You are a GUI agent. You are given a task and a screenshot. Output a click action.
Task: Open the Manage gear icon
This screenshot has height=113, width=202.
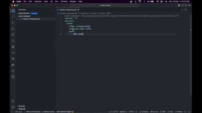(x=13, y=107)
